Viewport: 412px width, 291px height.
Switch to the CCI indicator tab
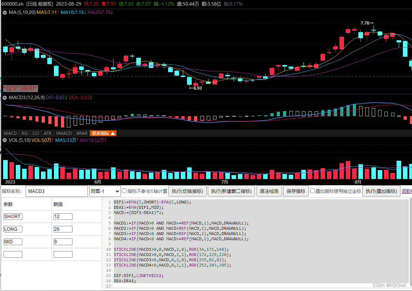click(36, 133)
